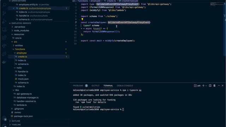Click the editor minimap
This screenshot has width=226, height=127.
click(216, 4)
